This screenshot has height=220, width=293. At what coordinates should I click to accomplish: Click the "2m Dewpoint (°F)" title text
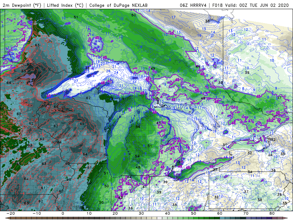22,5
